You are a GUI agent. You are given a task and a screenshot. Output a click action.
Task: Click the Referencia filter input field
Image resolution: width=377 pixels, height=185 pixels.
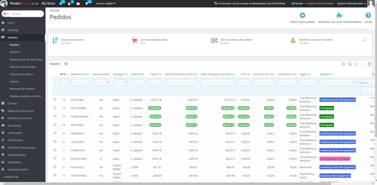point(80,82)
